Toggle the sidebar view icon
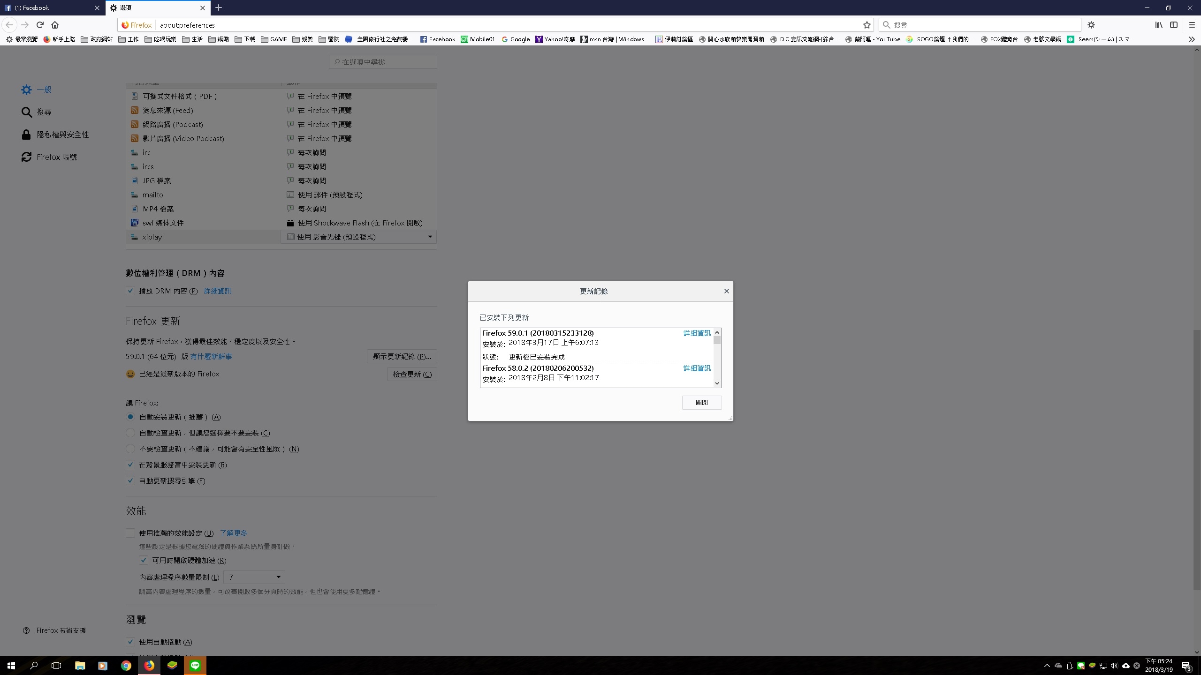 coord(1174,25)
